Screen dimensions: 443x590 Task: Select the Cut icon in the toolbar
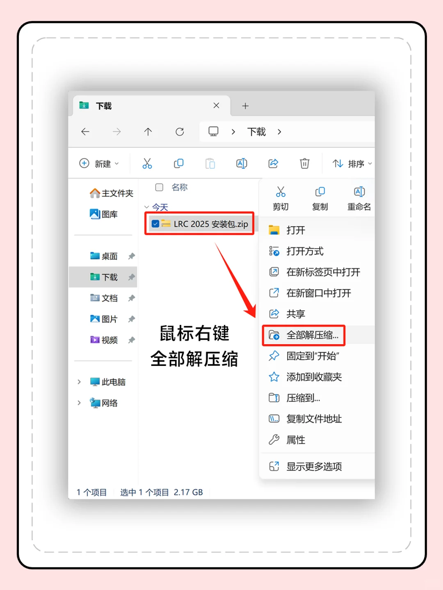(x=148, y=163)
